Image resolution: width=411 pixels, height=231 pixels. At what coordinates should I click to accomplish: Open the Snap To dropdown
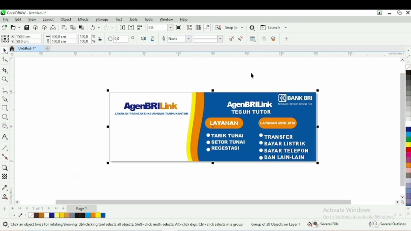[242, 28]
